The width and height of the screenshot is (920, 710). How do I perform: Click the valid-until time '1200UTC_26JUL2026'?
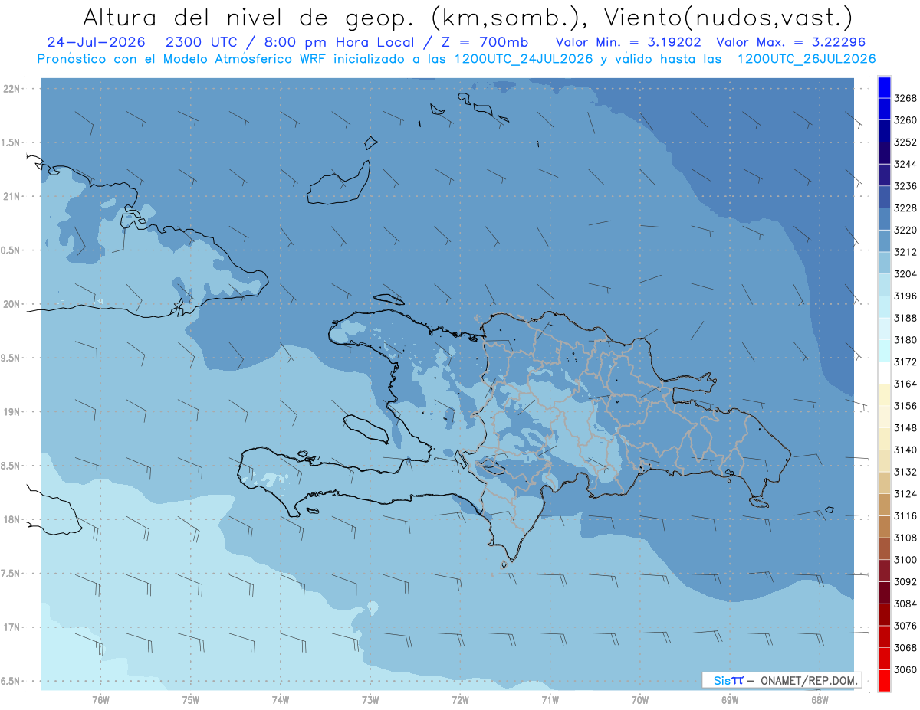pos(807,58)
